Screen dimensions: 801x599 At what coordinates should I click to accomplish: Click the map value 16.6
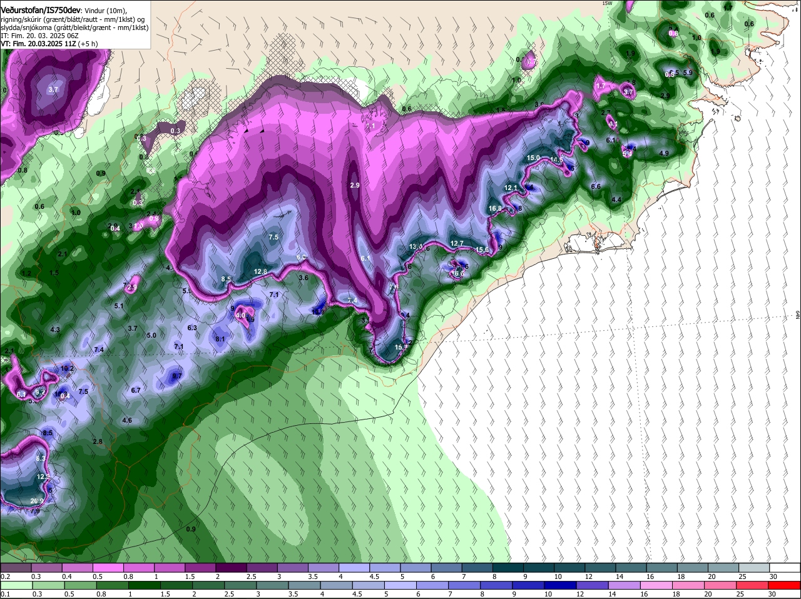[x=457, y=273]
